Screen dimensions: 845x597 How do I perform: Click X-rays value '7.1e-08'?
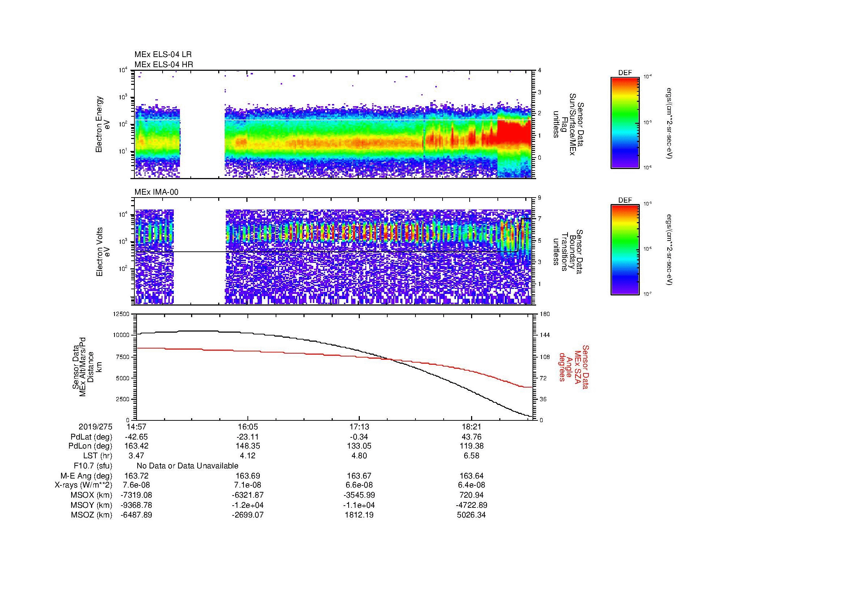tap(248, 485)
